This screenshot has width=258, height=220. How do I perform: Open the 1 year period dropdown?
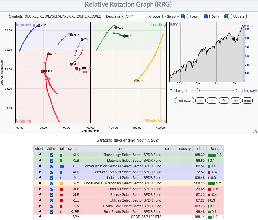click(x=198, y=16)
